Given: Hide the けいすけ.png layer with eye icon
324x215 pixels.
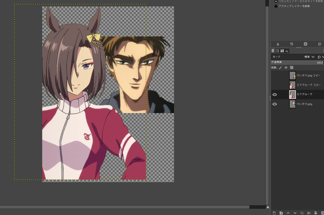Looking at the screenshot, I should point(275,104).
